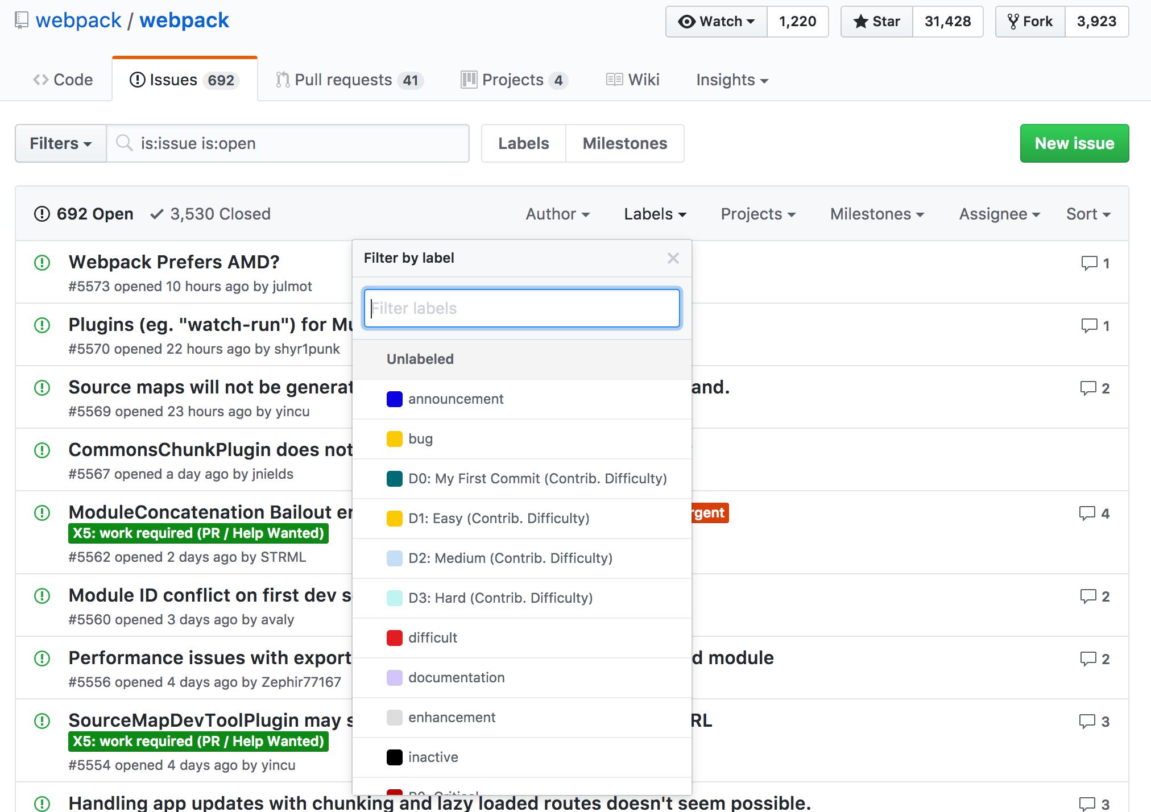Select the announcement label
Viewport: 1151px width, 812px height.
coord(522,399)
